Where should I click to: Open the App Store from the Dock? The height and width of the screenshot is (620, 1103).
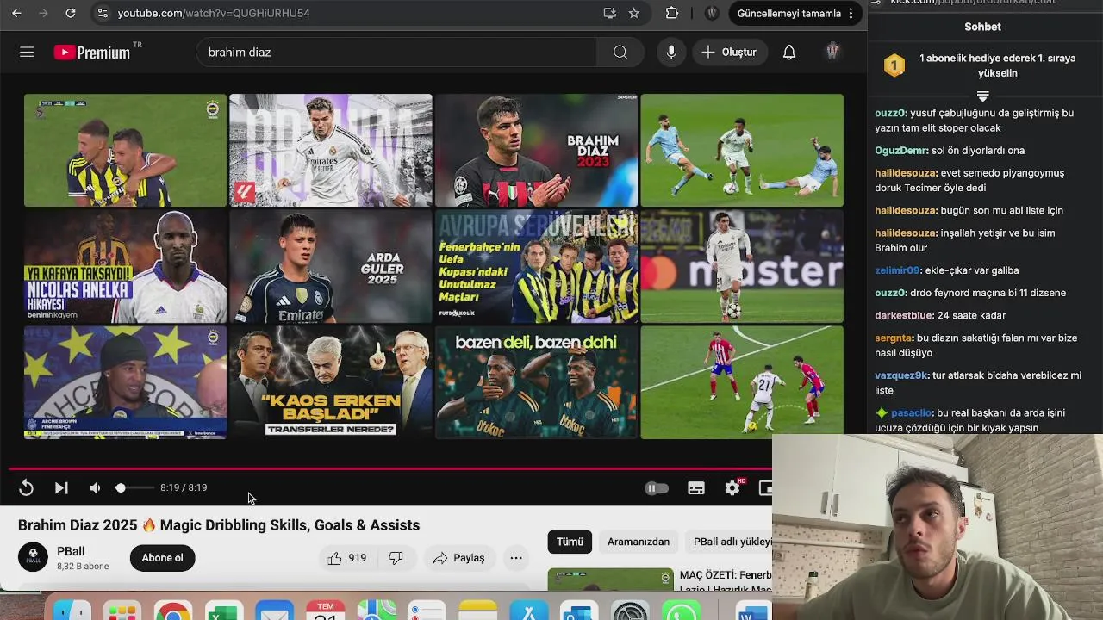pyautogui.click(x=528, y=611)
